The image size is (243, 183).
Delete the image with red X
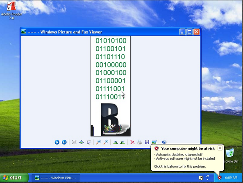pyautogui.click(x=132, y=142)
